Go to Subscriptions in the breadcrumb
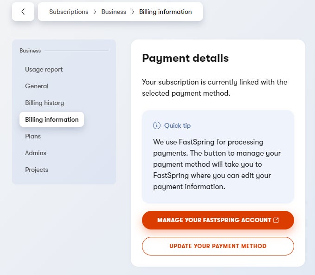The width and height of the screenshot is (315, 275). (x=69, y=12)
